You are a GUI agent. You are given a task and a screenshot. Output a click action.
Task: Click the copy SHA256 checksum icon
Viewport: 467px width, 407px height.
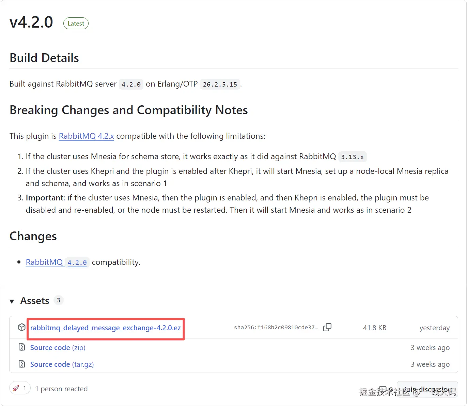point(327,327)
